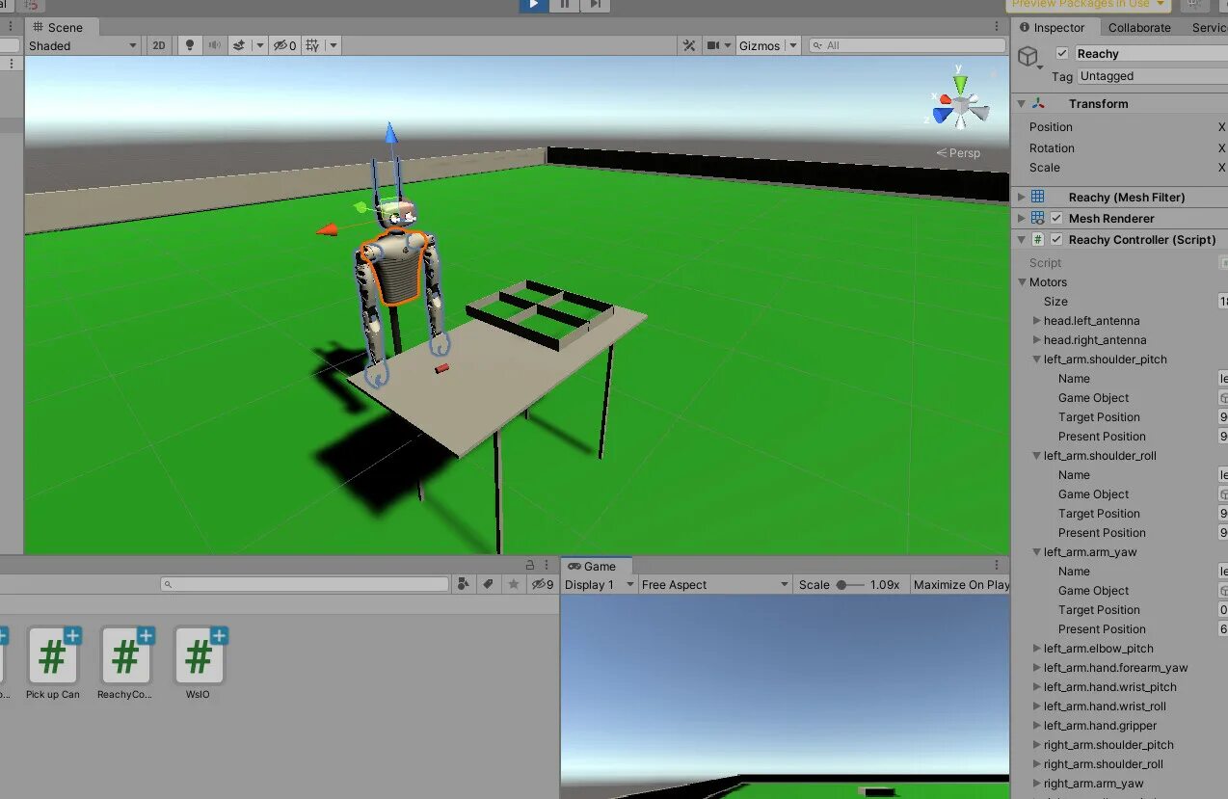Toggle the scene grid visibility icon
The image size is (1228, 799).
312,45
